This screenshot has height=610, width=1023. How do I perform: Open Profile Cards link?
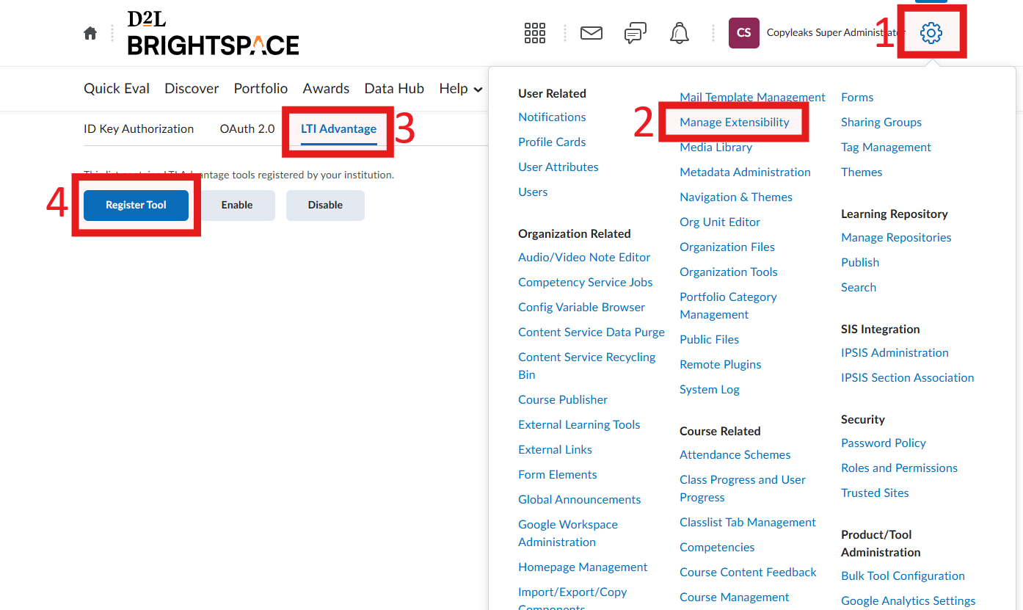pos(552,142)
